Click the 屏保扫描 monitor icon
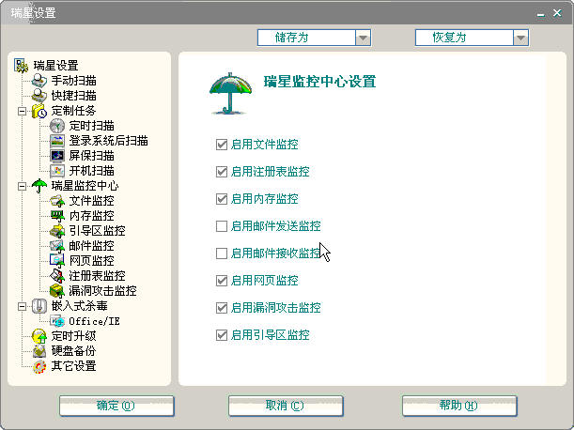 coord(57,156)
